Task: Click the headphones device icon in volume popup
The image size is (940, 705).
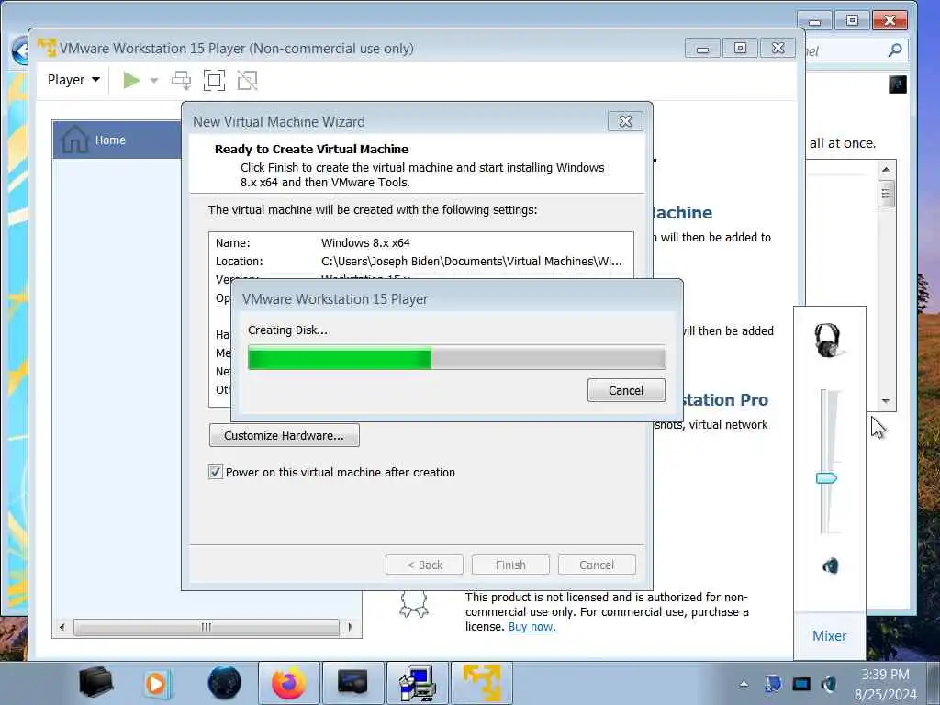Action: coord(829,340)
